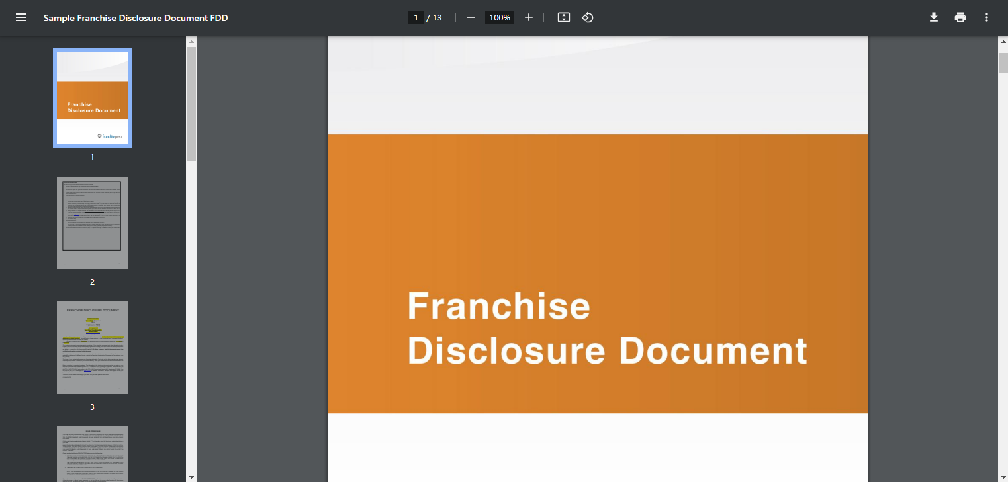Image resolution: width=1008 pixels, height=482 pixels.
Task: Open the page 2 thumbnail
Action: tap(93, 223)
